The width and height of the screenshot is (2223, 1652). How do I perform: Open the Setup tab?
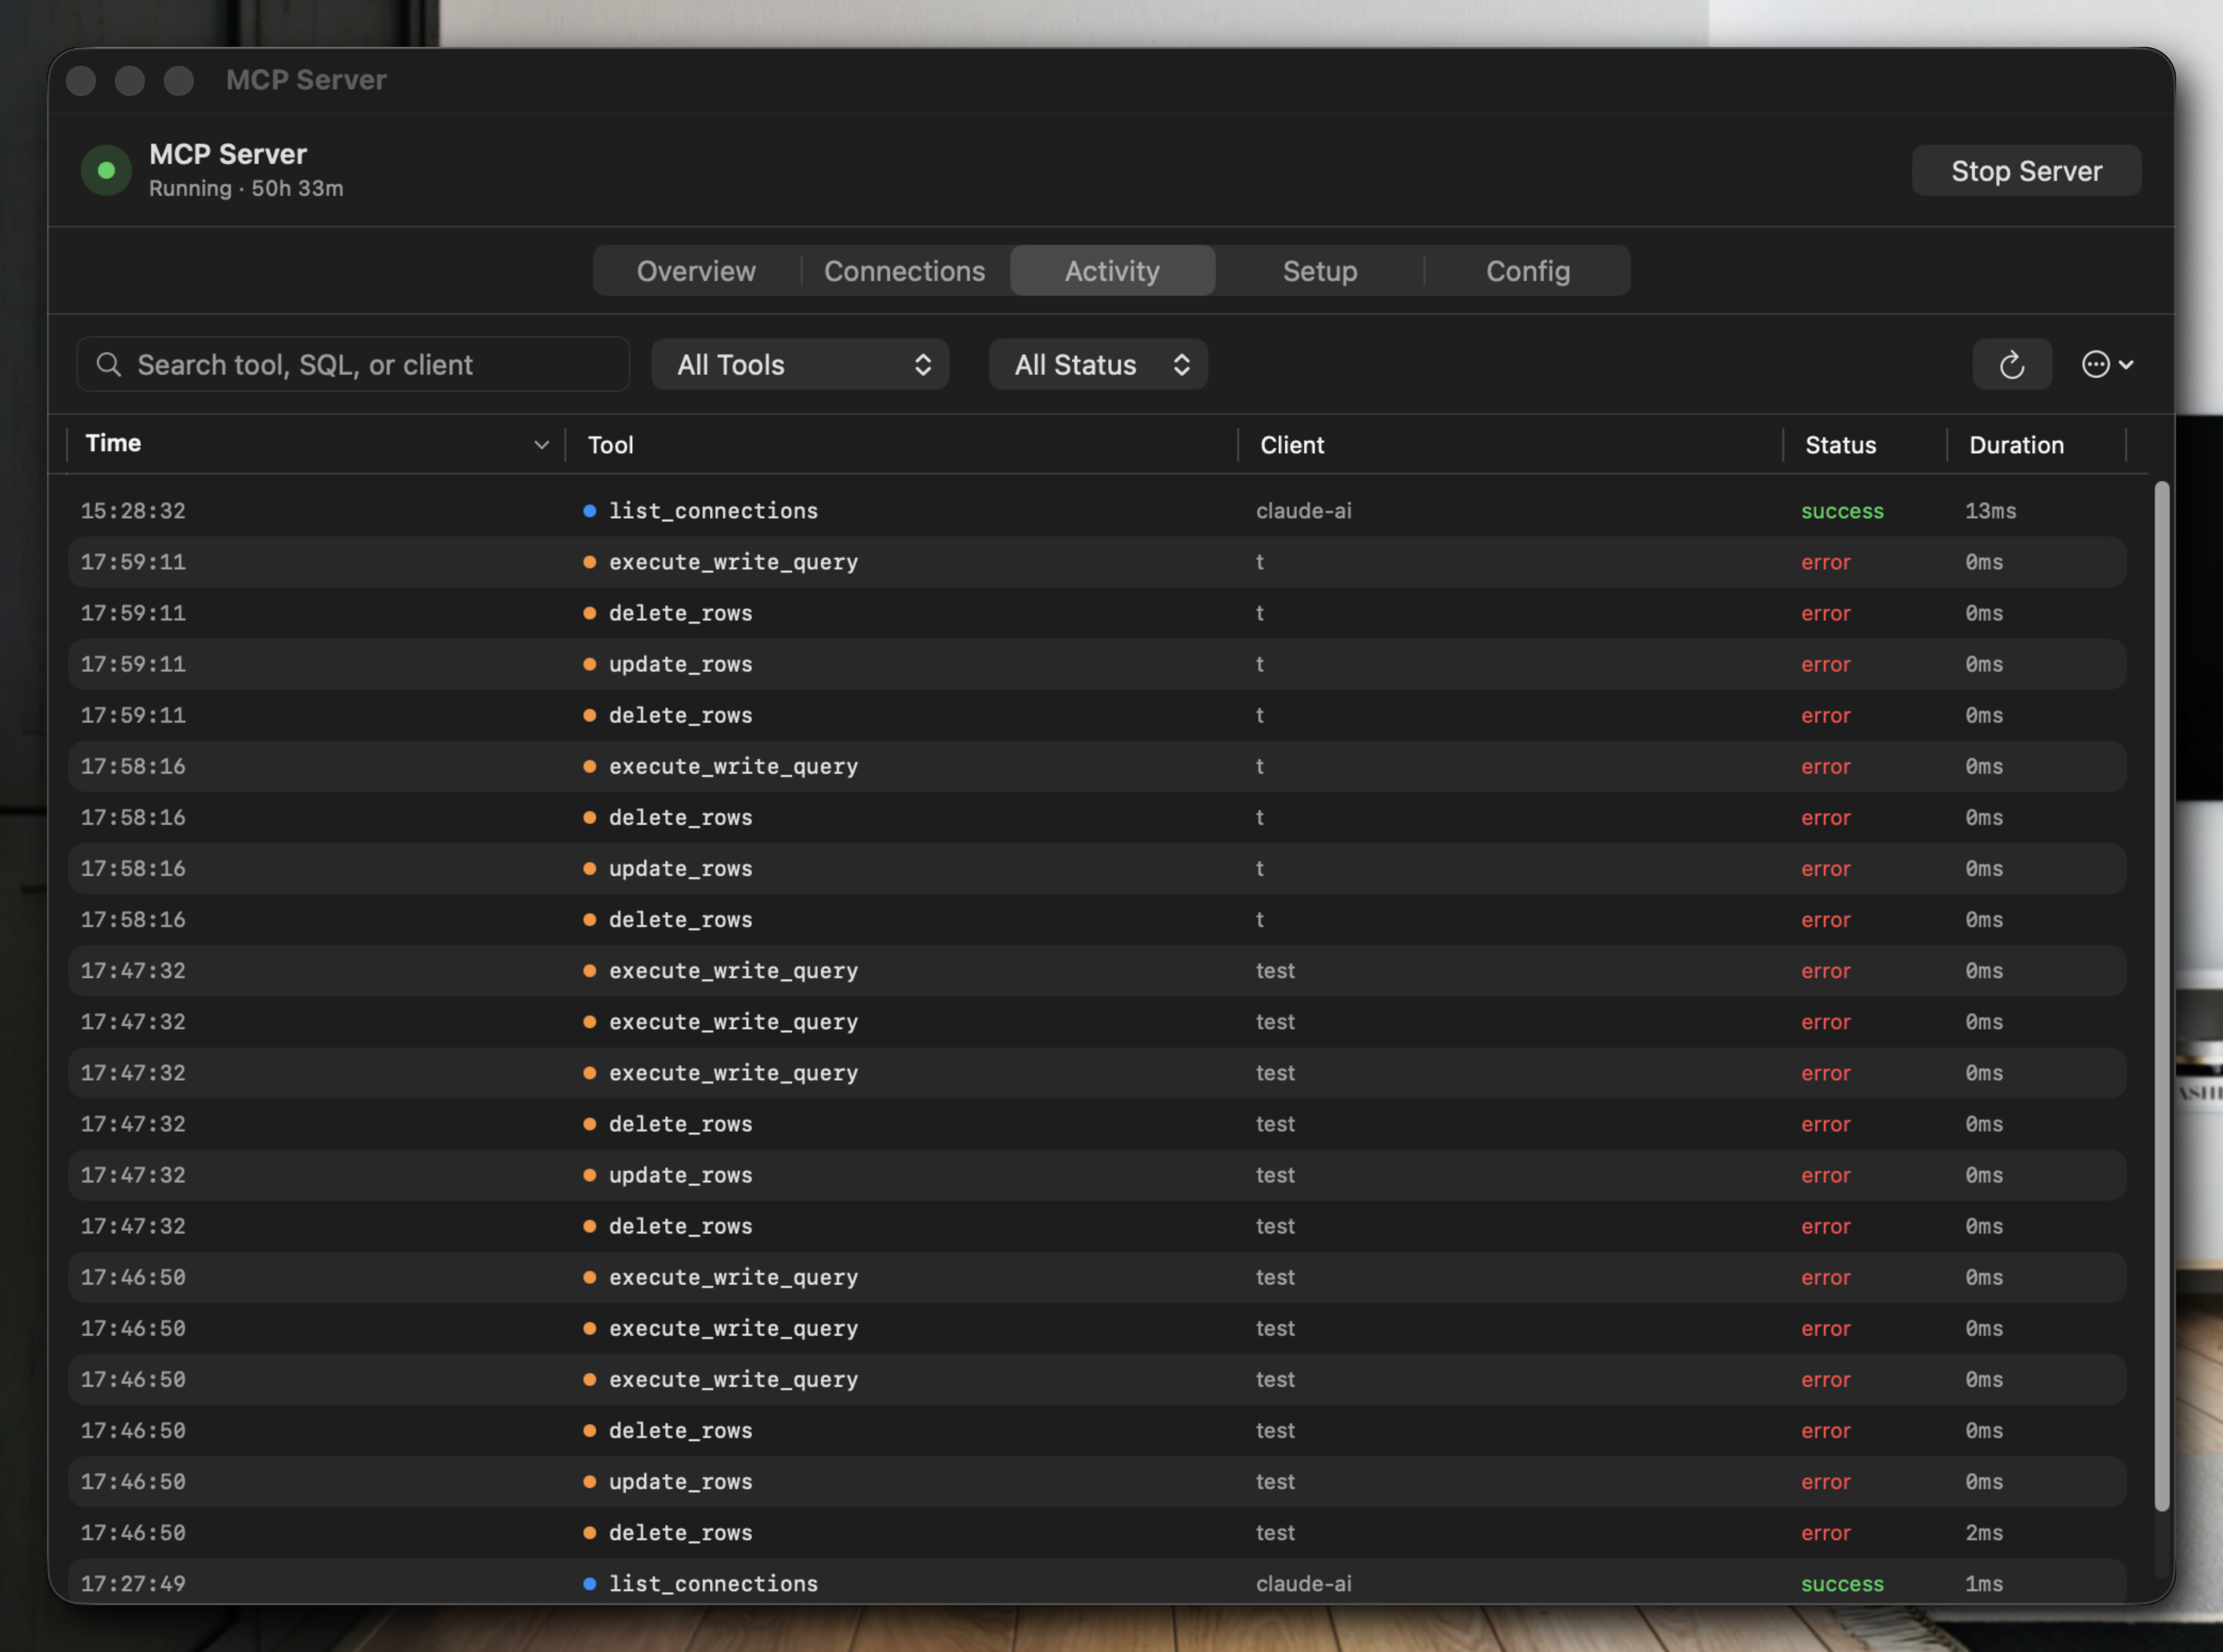point(1319,270)
